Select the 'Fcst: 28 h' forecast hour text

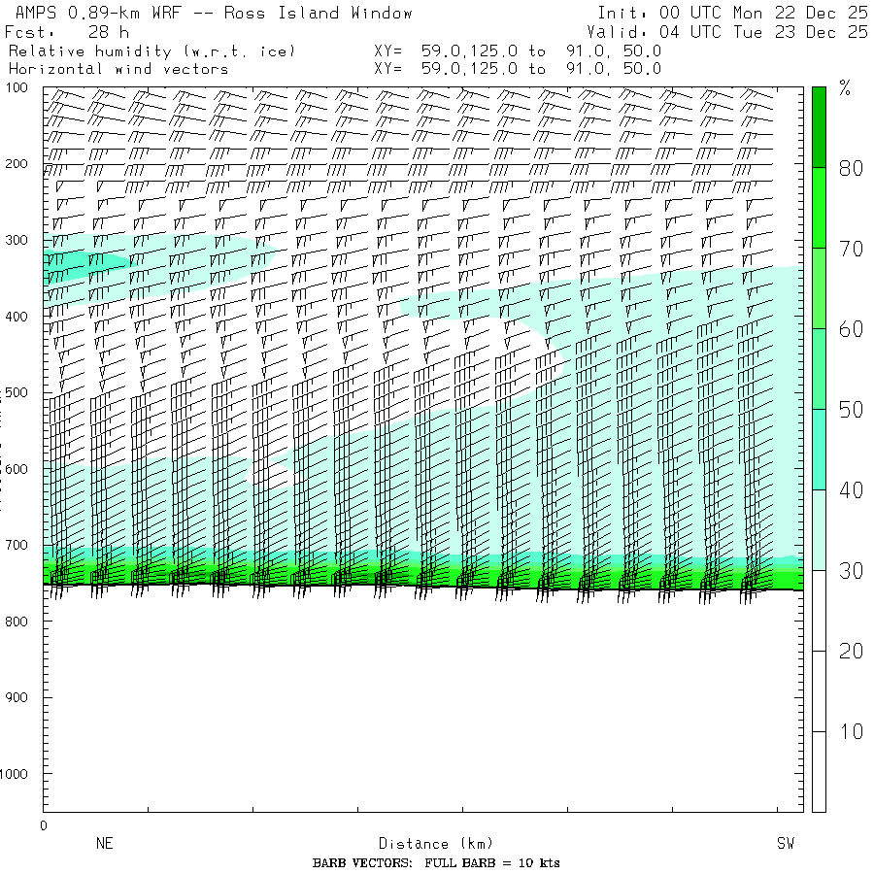click(67, 32)
